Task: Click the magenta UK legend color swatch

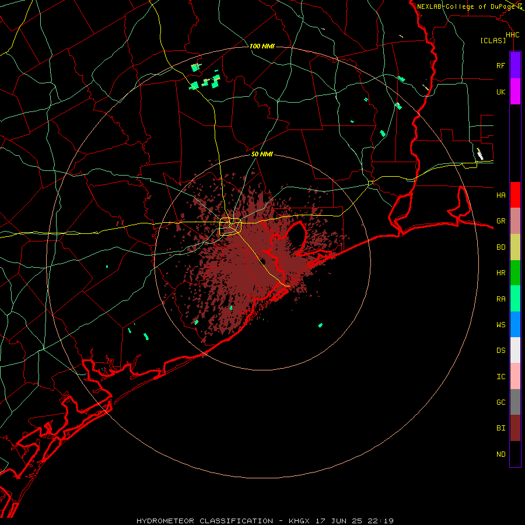Action: pyautogui.click(x=515, y=92)
